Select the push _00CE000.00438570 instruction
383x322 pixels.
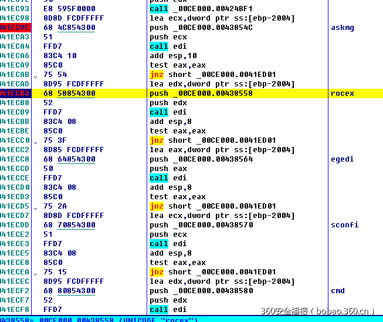(201, 225)
